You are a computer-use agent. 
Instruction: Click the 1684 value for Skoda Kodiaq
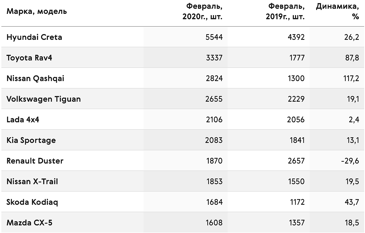214,202
